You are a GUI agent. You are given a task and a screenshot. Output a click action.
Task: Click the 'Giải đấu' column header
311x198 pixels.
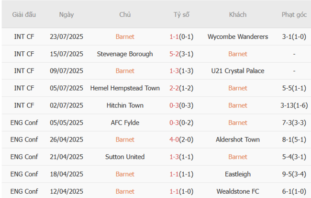pos(24,15)
